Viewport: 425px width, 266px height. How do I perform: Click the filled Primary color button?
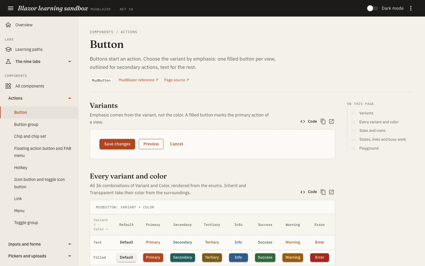click(153, 257)
